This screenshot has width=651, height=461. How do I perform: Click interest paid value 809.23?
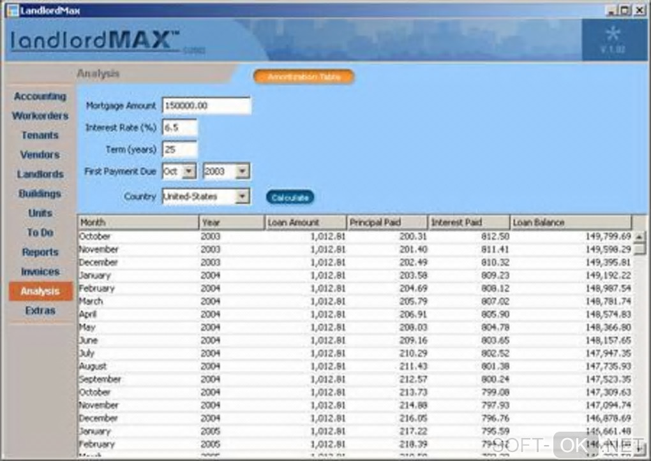[x=495, y=275]
